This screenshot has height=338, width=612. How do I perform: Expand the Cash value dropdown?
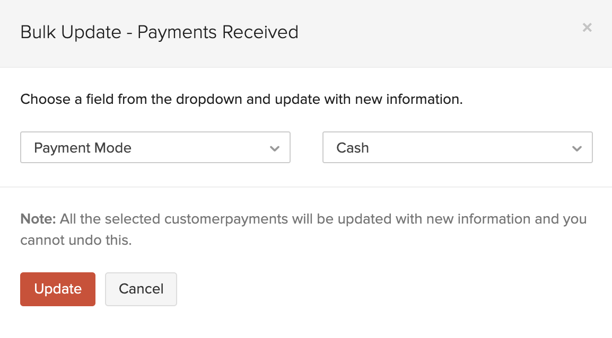[457, 147]
